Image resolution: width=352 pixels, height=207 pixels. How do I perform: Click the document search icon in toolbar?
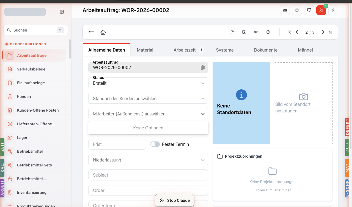click(x=244, y=32)
